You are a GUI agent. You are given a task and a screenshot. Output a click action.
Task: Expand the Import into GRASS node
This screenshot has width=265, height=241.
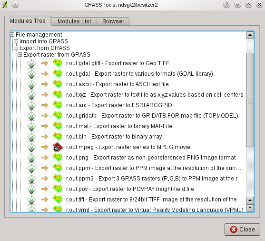tap(16, 41)
